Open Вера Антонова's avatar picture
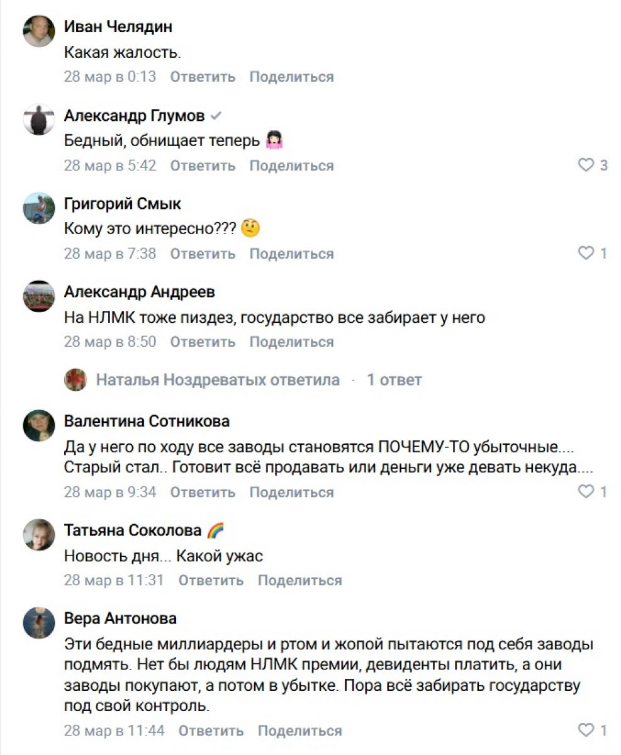Viewport: 621px width, 755px height. tap(39, 622)
